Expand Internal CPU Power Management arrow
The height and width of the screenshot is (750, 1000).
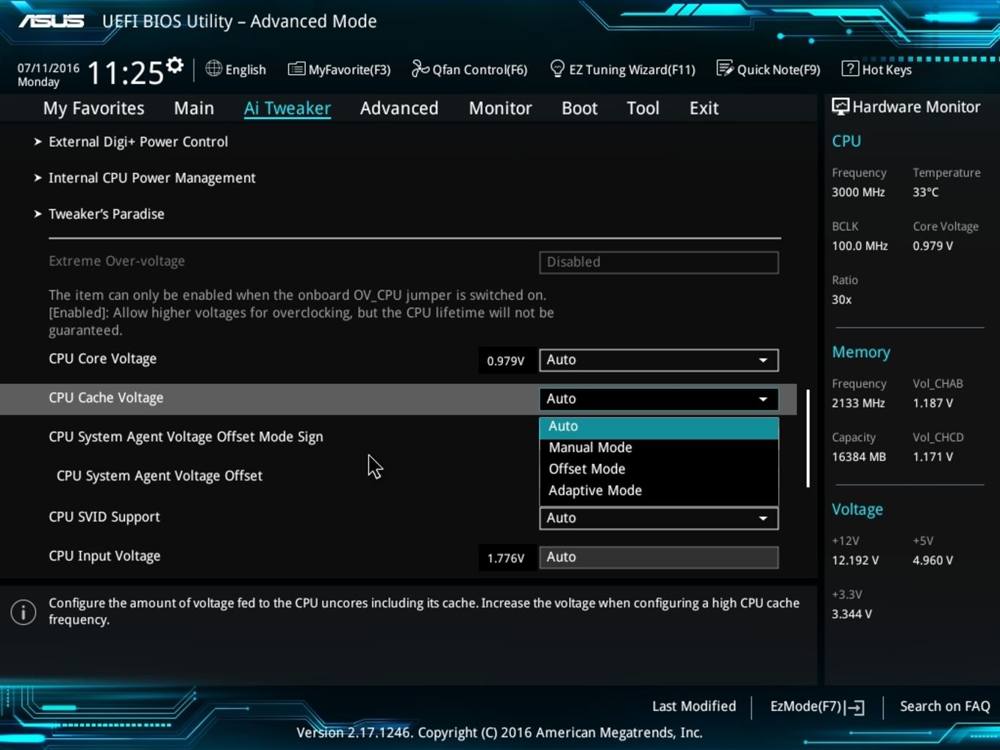(37, 177)
